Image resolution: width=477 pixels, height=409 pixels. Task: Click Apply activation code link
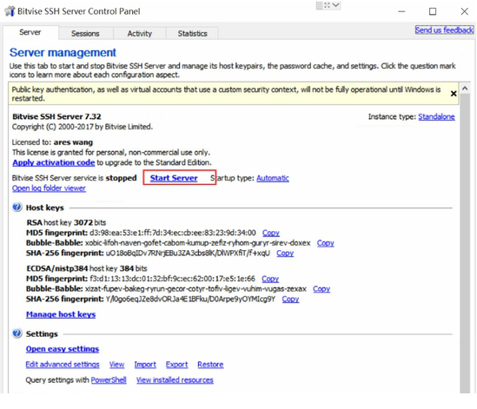[54, 162]
